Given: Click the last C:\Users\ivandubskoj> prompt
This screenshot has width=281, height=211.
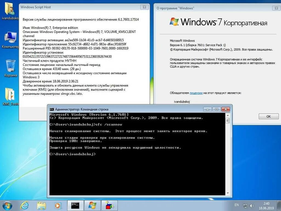Looking at the screenshot, I should (72, 154).
